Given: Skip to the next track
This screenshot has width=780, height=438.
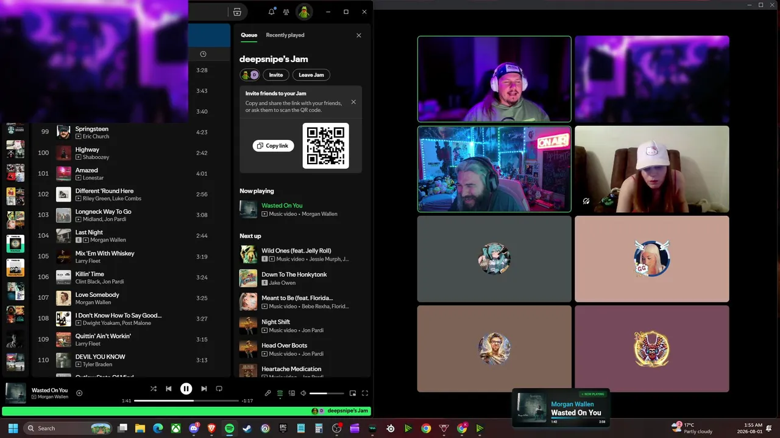Looking at the screenshot, I should (204, 389).
